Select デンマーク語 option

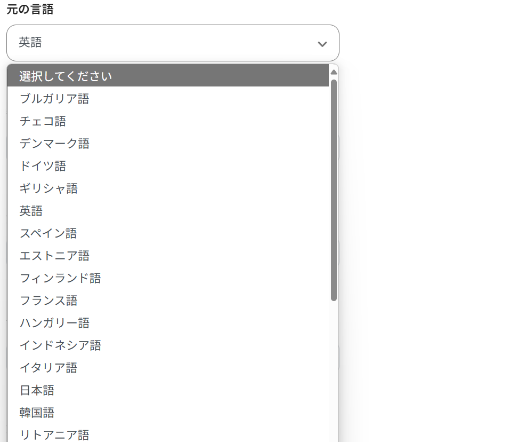tap(168, 144)
